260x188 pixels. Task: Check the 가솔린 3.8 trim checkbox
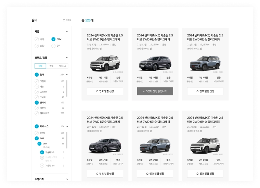pyautogui.click(x=42, y=166)
